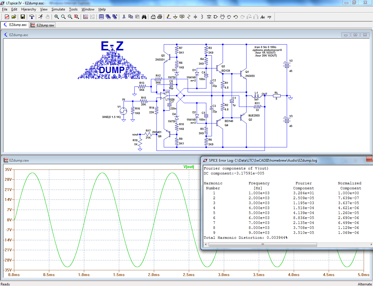Cut selection with scissors icon
Screen dimensions: 373x286
(x=124, y=17)
